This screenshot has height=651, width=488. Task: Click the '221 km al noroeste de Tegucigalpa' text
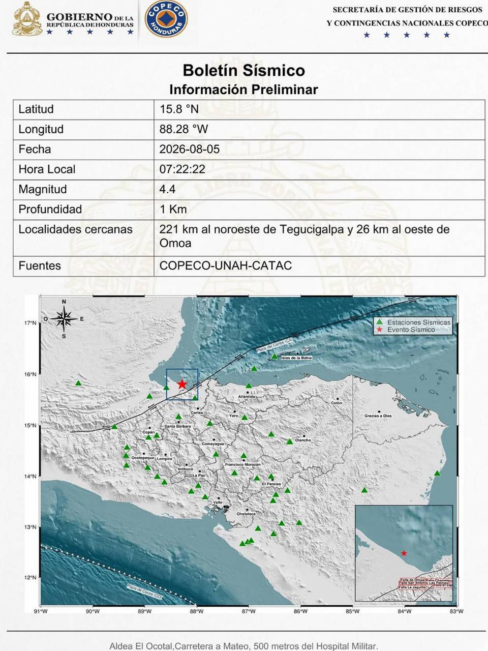pyautogui.click(x=252, y=229)
